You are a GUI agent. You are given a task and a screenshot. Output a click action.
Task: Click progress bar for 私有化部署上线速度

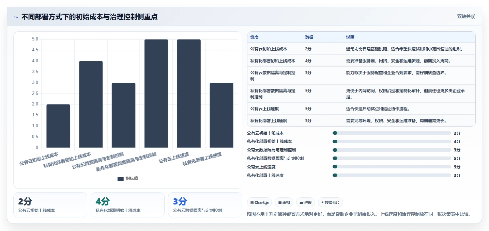pyautogui.click(x=392, y=176)
